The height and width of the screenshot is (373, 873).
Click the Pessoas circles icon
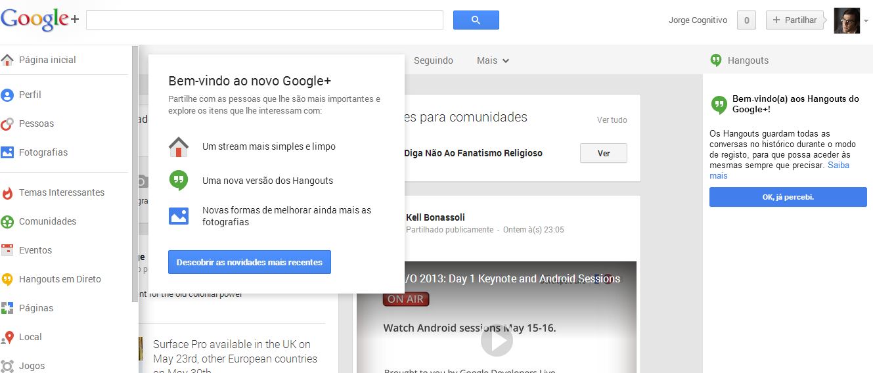tap(7, 123)
